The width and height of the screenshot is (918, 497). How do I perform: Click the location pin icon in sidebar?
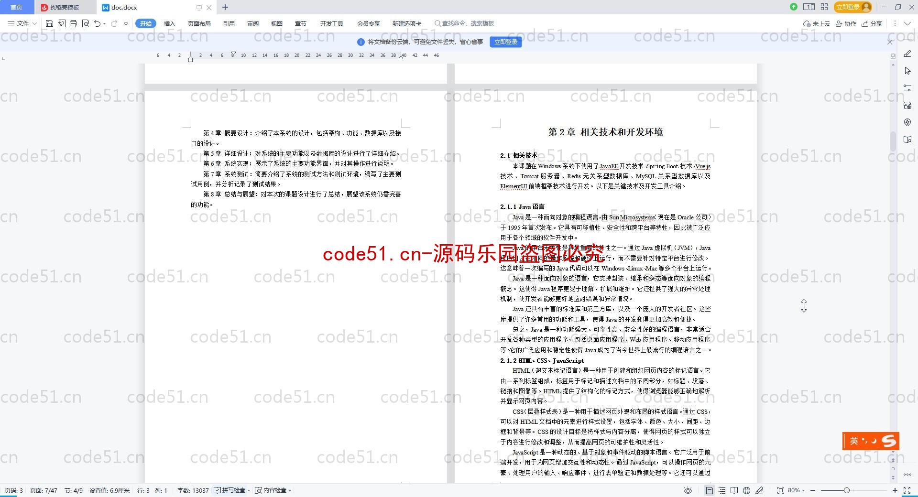(907, 122)
